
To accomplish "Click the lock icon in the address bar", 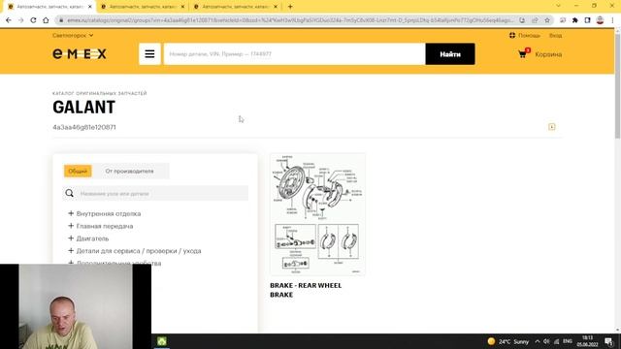I will 61,20.
